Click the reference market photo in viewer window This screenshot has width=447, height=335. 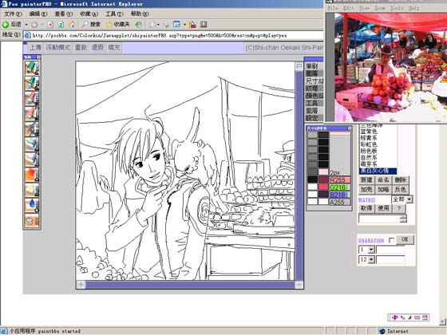click(x=390, y=67)
